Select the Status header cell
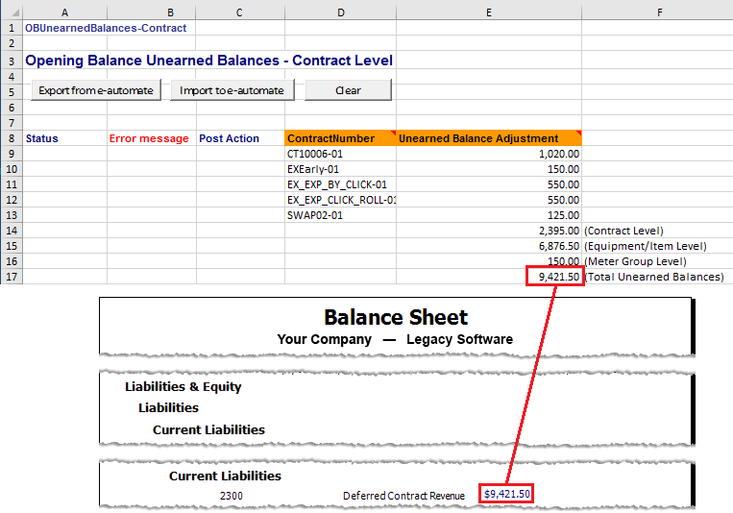Screen dimensions: 733x513 point(64,138)
